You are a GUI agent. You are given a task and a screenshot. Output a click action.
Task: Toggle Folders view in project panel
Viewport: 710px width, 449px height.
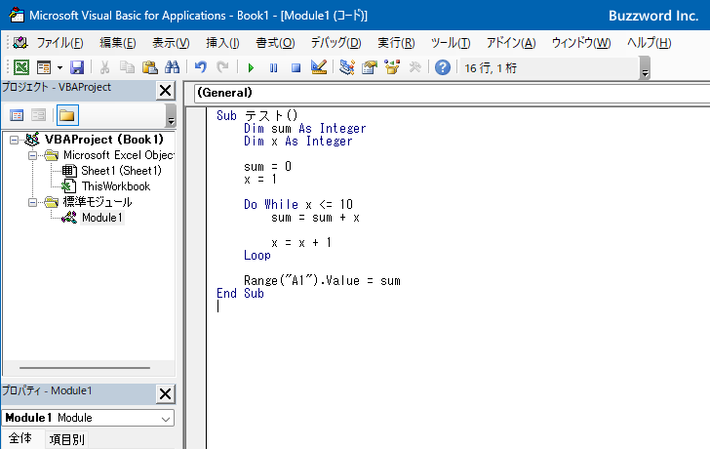pos(67,115)
